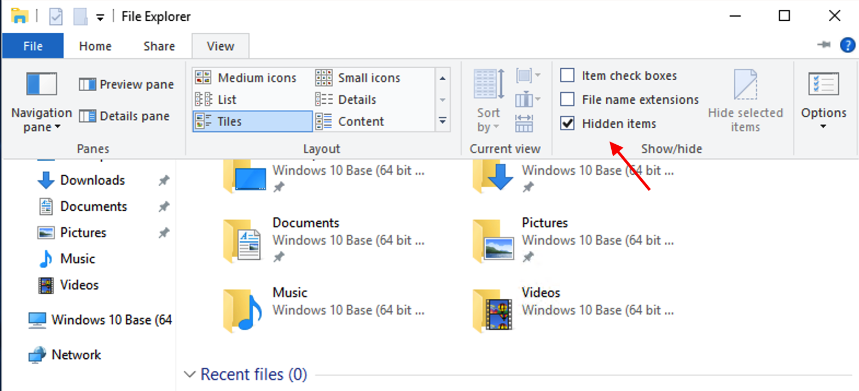Switch to List layout
Screen dimensions: 859x391
[216, 99]
